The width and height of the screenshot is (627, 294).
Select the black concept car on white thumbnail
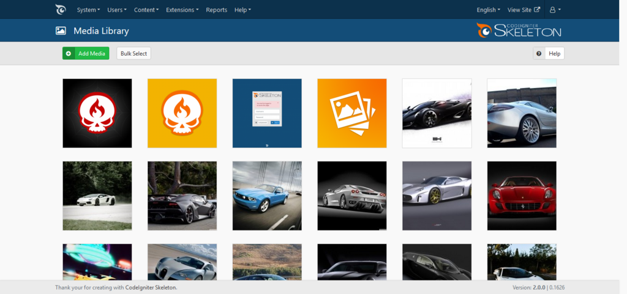pyautogui.click(x=437, y=113)
